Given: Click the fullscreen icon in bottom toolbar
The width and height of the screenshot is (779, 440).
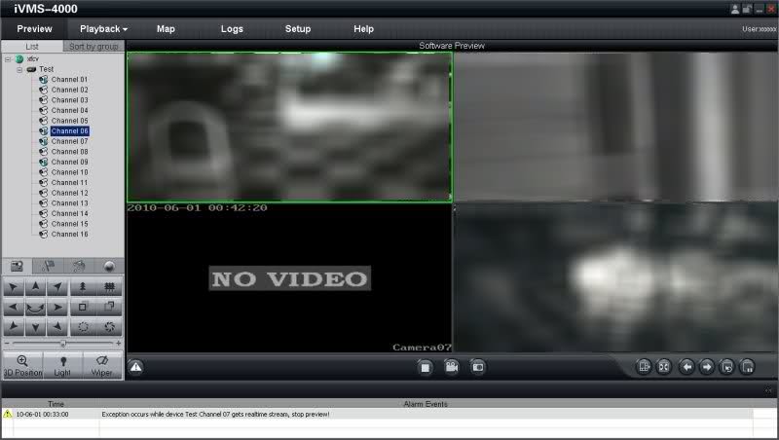Looking at the screenshot, I should [663, 367].
